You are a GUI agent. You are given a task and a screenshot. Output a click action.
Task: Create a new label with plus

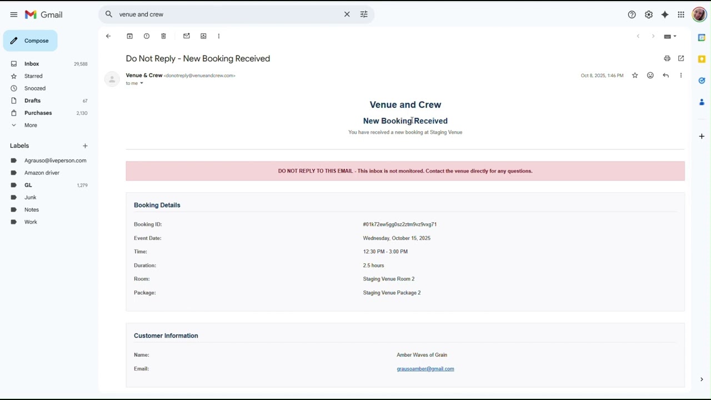(85, 146)
